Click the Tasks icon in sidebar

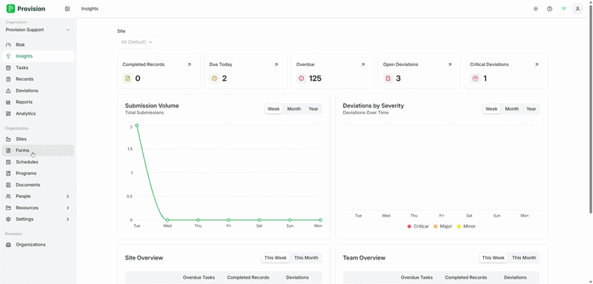(8, 67)
